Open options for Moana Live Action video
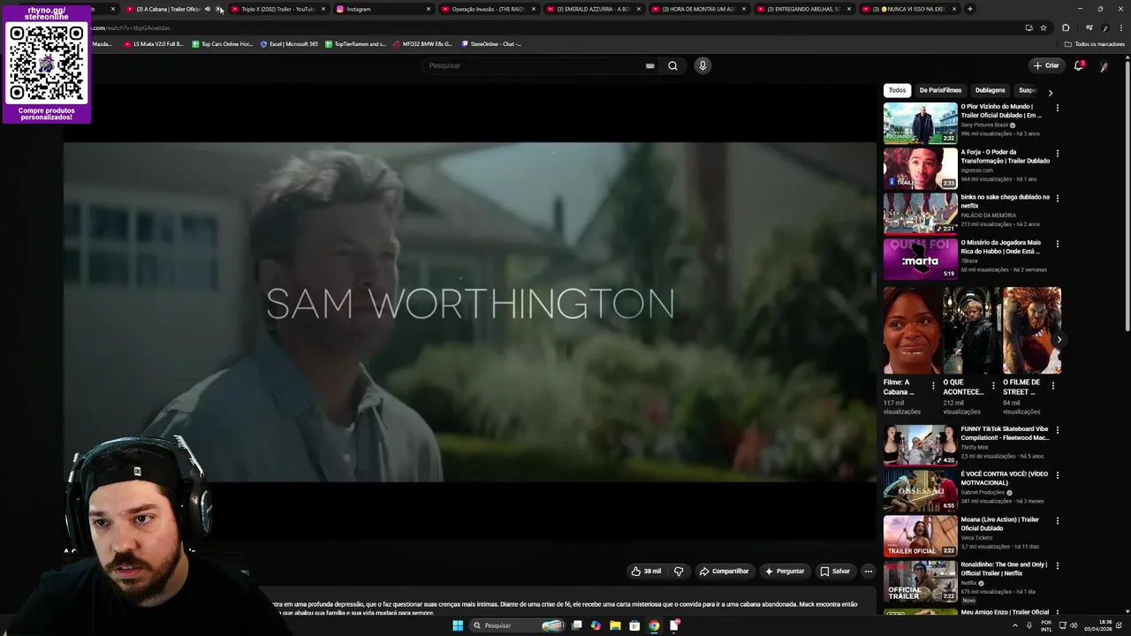The image size is (1131, 636). click(x=1057, y=520)
